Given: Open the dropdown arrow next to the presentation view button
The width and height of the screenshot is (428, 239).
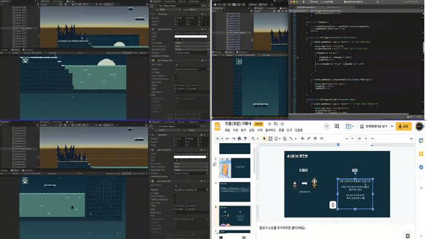Looking at the screenshot, I should point(392,127).
